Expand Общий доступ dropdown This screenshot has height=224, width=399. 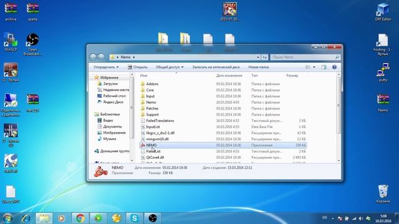170,67
